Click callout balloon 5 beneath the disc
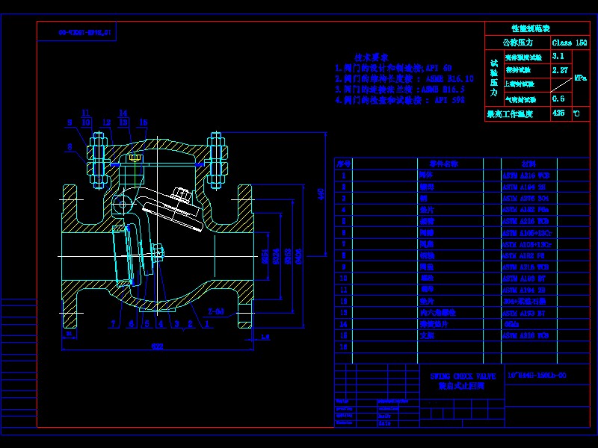 [x=146, y=323]
